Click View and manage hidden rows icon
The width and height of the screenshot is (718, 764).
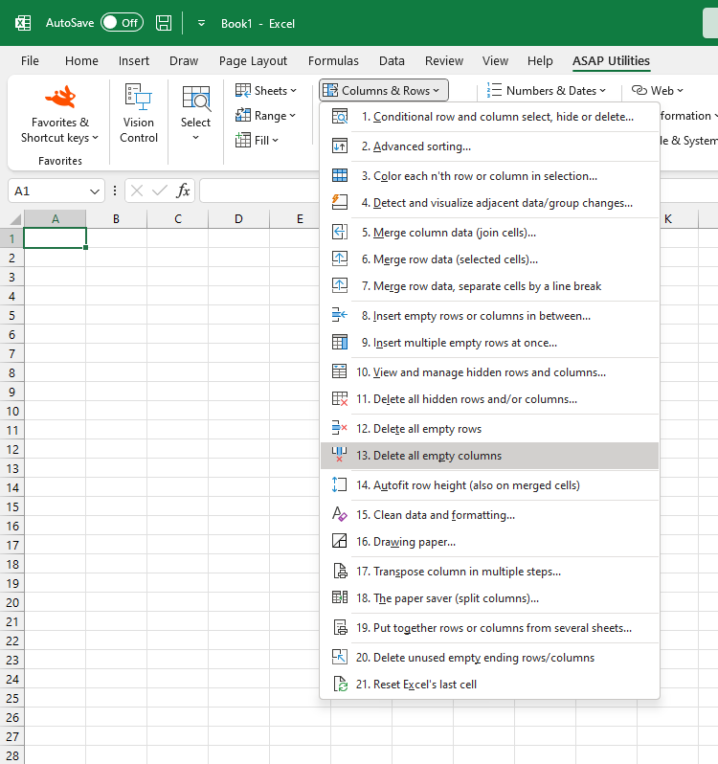tap(340, 371)
